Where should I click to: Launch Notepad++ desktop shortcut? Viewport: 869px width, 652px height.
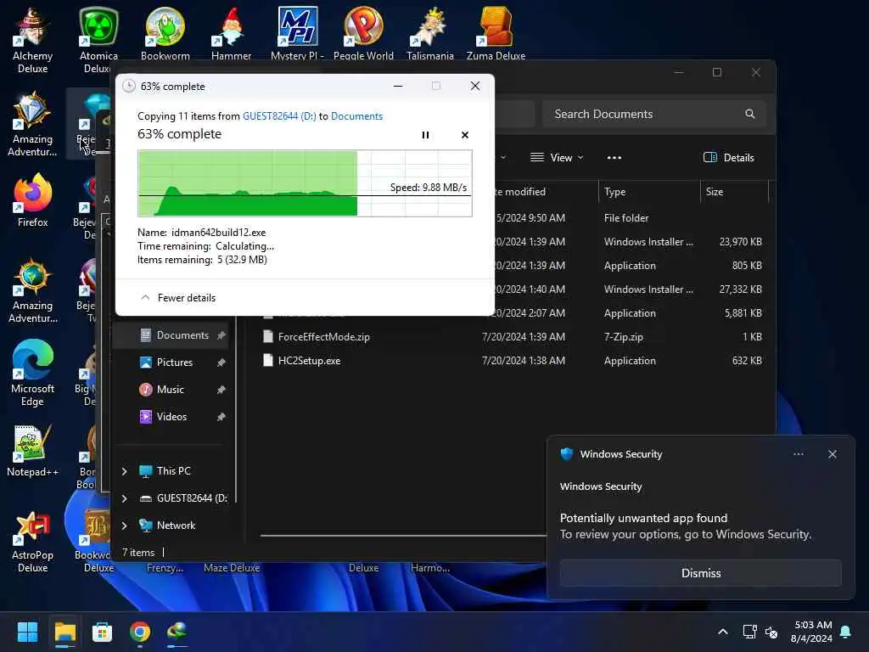point(32,452)
